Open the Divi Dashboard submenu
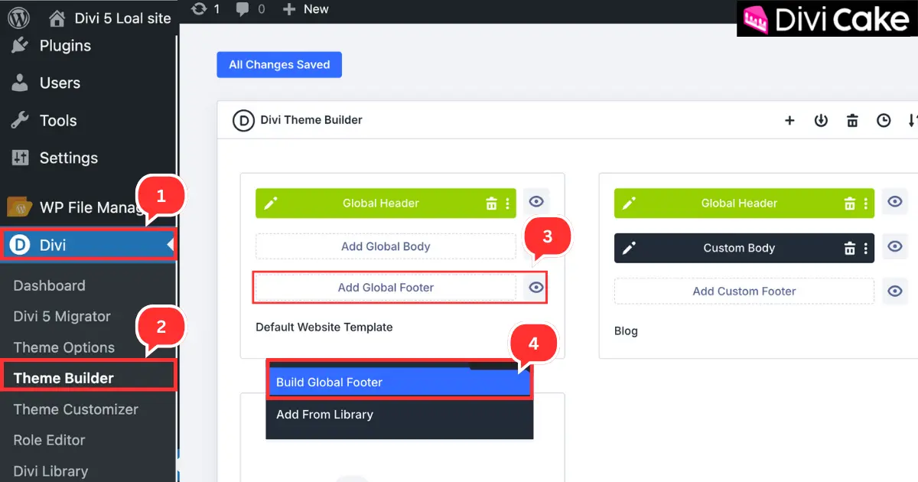 [x=49, y=285]
